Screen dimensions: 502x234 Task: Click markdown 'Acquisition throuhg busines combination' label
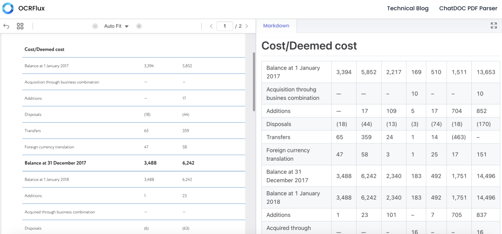[293, 94]
